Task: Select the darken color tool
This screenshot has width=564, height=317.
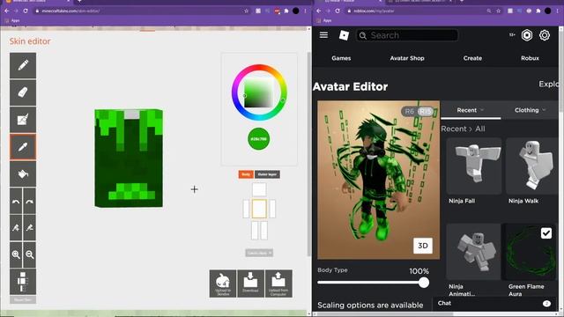Action: 16,228
